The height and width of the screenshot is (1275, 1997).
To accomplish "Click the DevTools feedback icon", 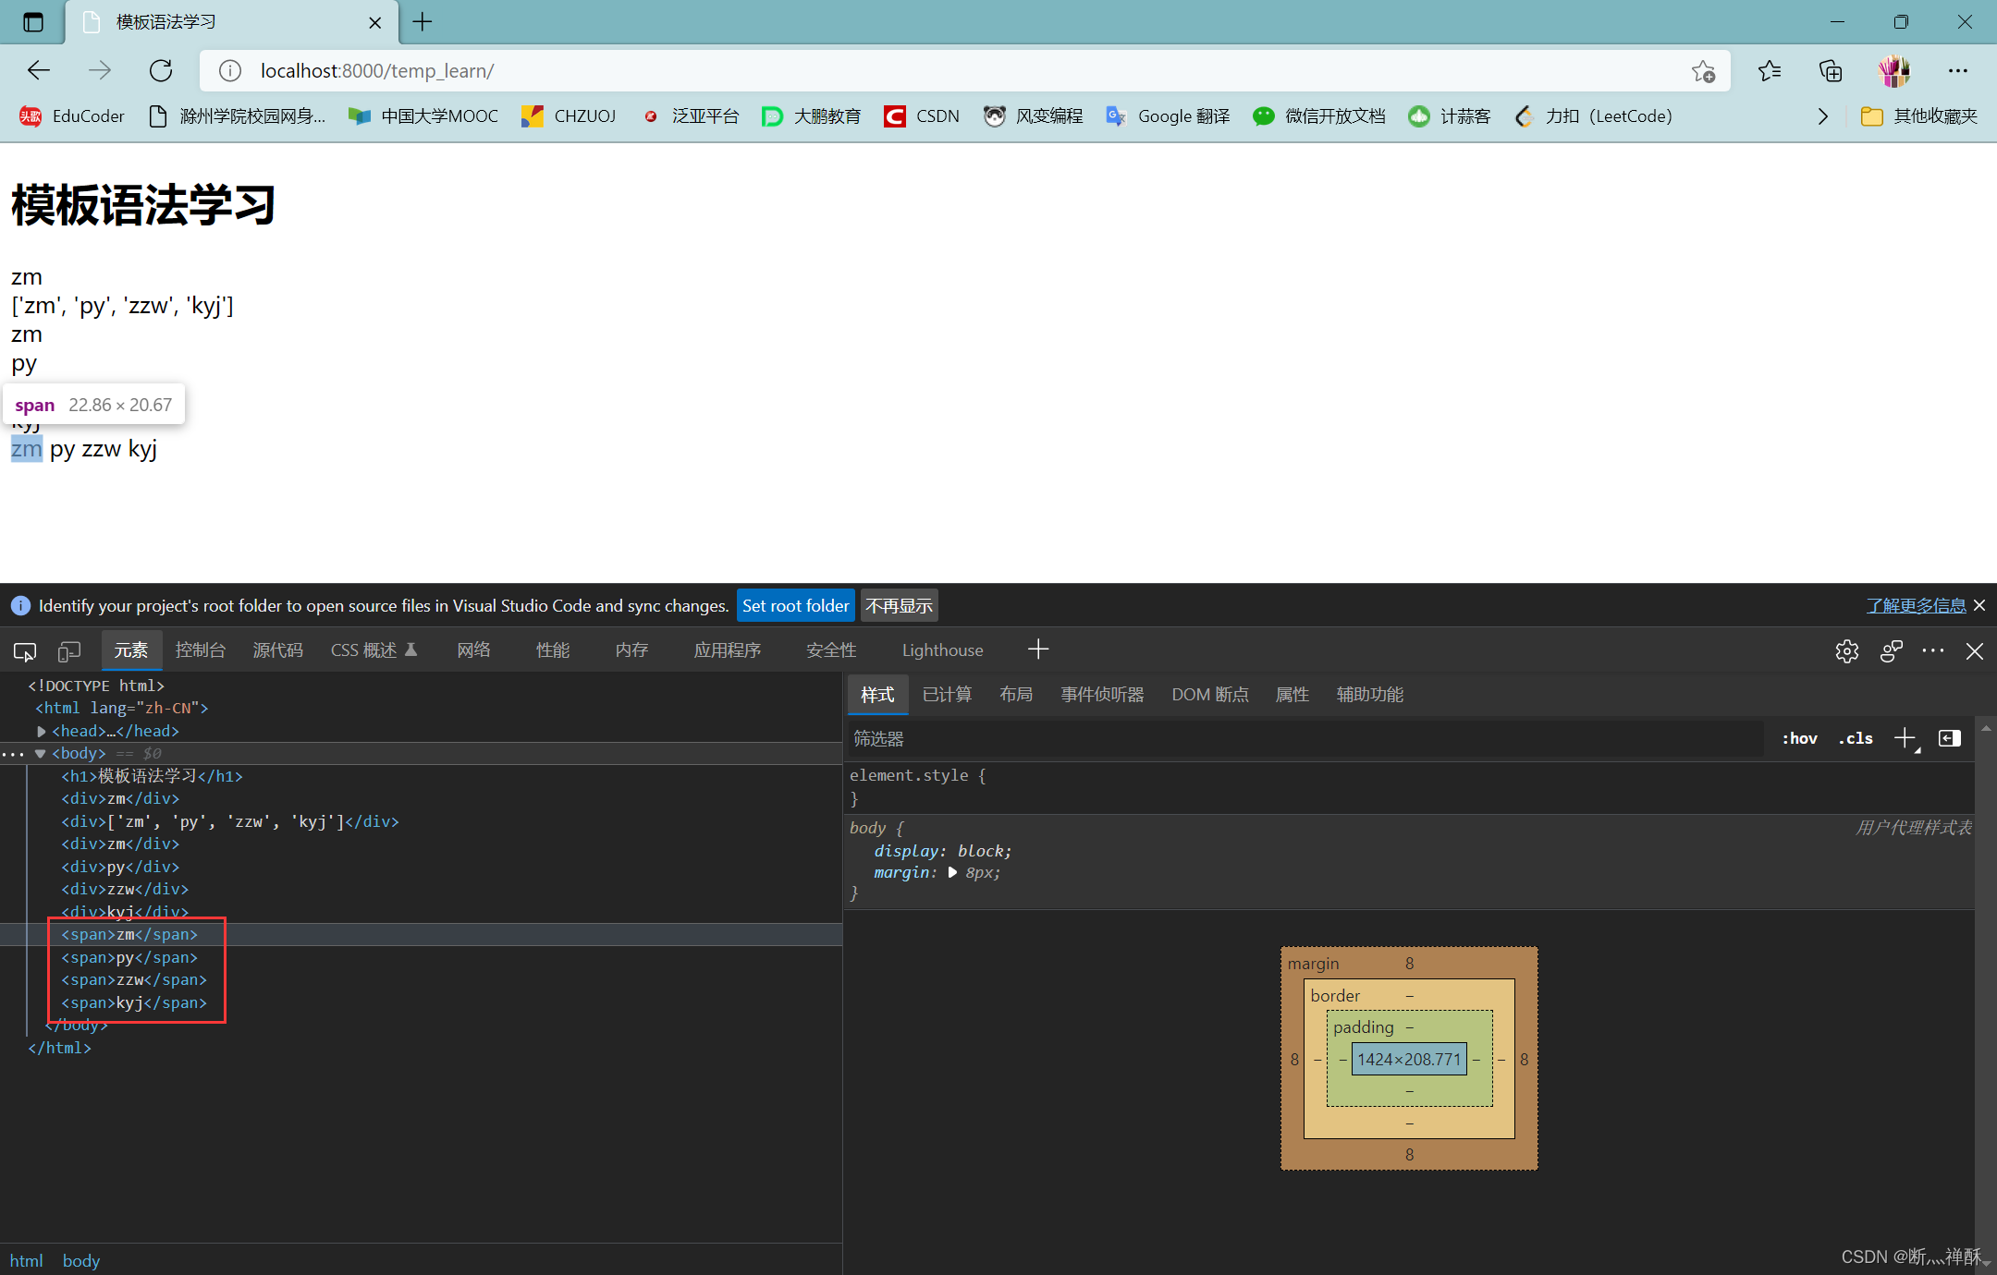I will pyautogui.click(x=1891, y=651).
